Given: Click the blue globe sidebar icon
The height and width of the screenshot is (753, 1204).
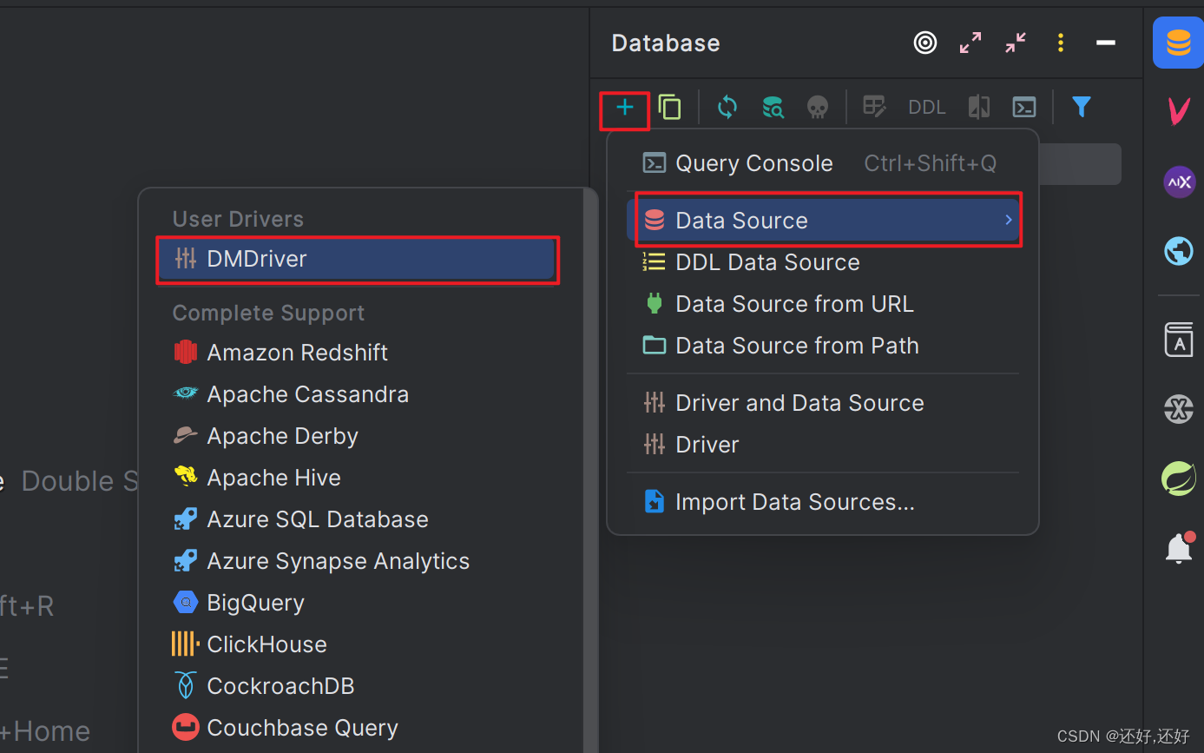Looking at the screenshot, I should coord(1179,252).
